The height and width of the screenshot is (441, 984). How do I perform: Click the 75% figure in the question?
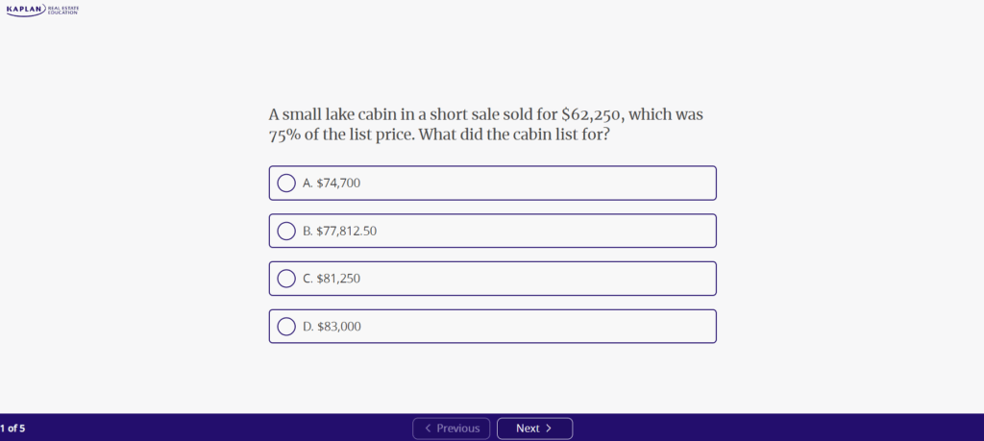(286, 135)
